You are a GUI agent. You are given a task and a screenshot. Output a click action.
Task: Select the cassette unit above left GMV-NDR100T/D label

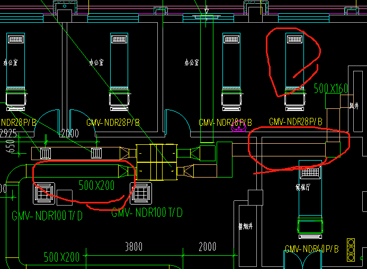(44, 193)
